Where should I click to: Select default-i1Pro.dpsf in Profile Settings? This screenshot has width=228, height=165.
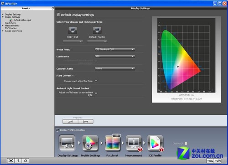point(22,20)
